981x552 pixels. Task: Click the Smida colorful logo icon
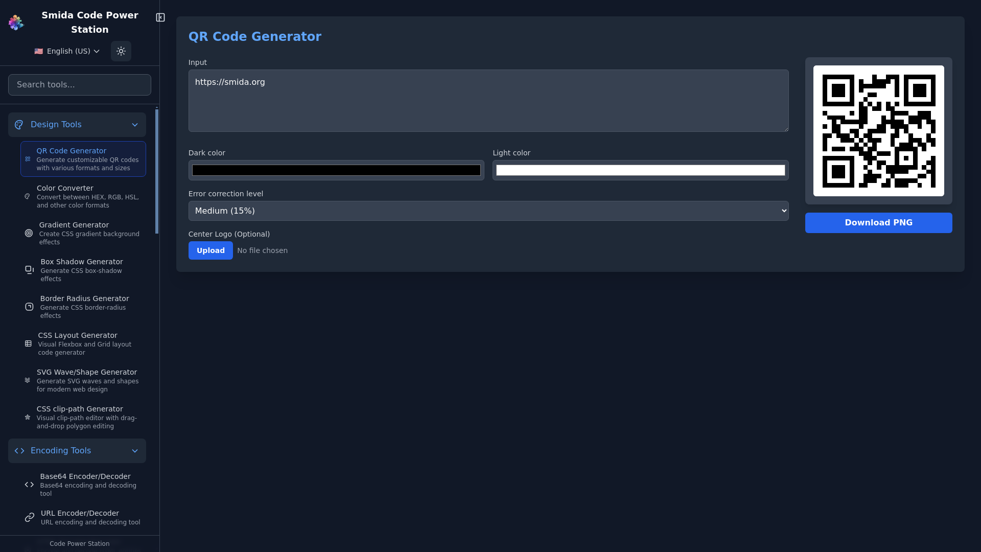16,22
